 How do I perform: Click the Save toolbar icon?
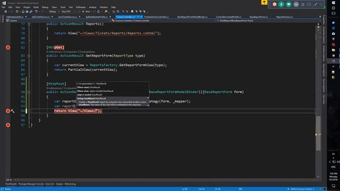click(27, 12)
